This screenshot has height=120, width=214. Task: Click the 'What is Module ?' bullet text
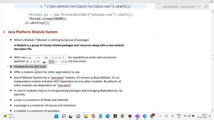[51, 40]
